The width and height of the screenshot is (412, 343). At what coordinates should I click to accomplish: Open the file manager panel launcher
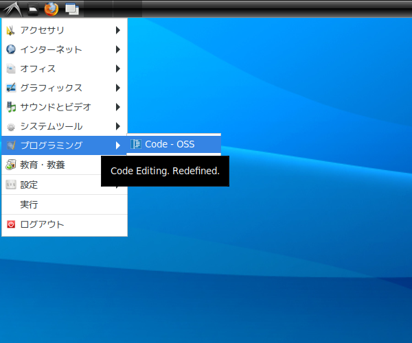pyautogui.click(x=33, y=10)
